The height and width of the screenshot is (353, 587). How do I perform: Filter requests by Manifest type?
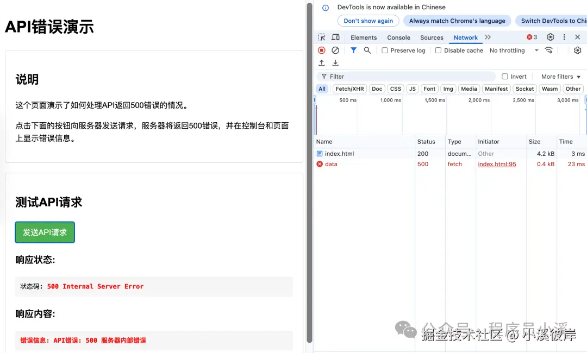496,89
